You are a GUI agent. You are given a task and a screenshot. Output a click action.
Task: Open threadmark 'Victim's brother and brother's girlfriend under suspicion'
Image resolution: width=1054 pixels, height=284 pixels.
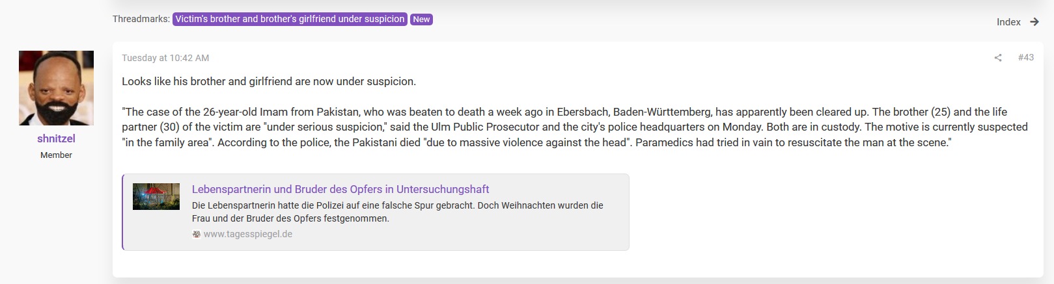(290, 19)
